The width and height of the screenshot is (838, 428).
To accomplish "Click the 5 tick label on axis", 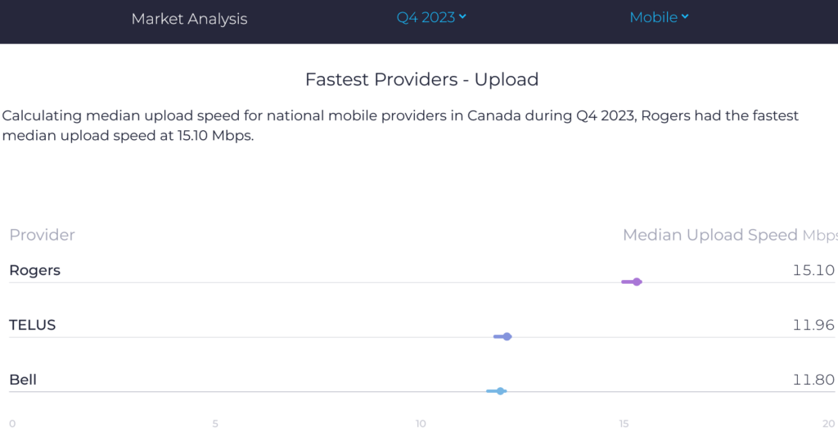I will coord(215,423).
